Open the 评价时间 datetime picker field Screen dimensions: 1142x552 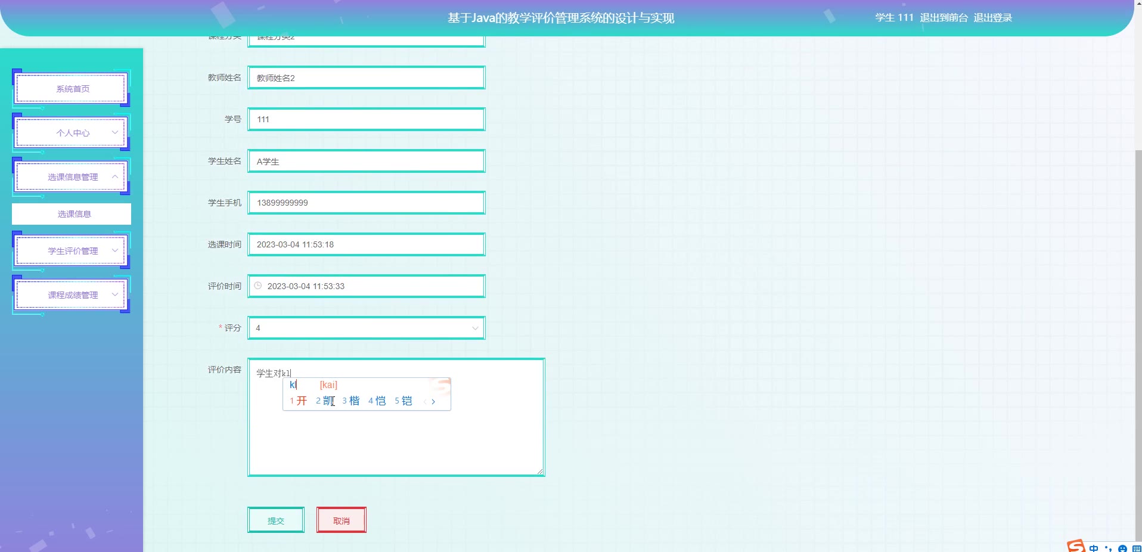point(367,286)
